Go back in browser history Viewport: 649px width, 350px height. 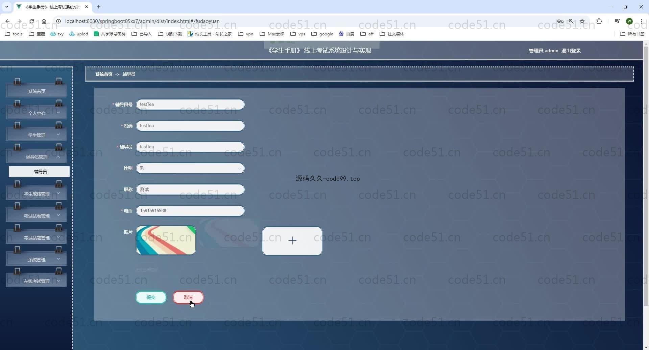[x=7, y=21]
